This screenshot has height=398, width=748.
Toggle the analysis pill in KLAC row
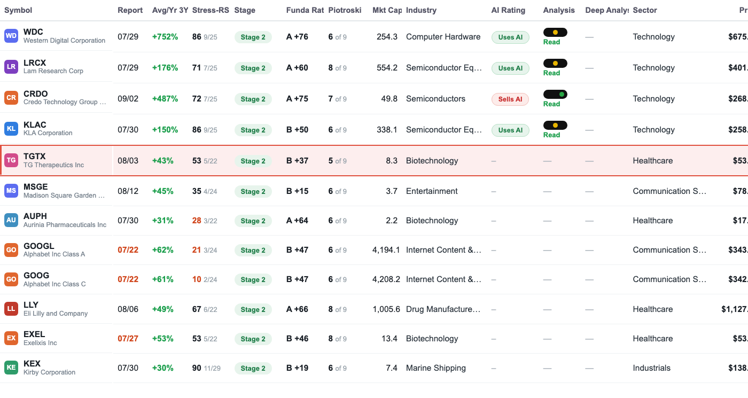[x=555, y=125]
